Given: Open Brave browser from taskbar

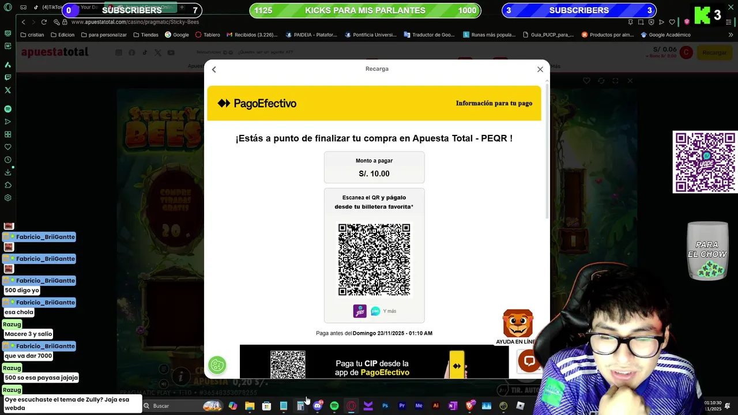Looking at the screenshot, I should [469, 406].
